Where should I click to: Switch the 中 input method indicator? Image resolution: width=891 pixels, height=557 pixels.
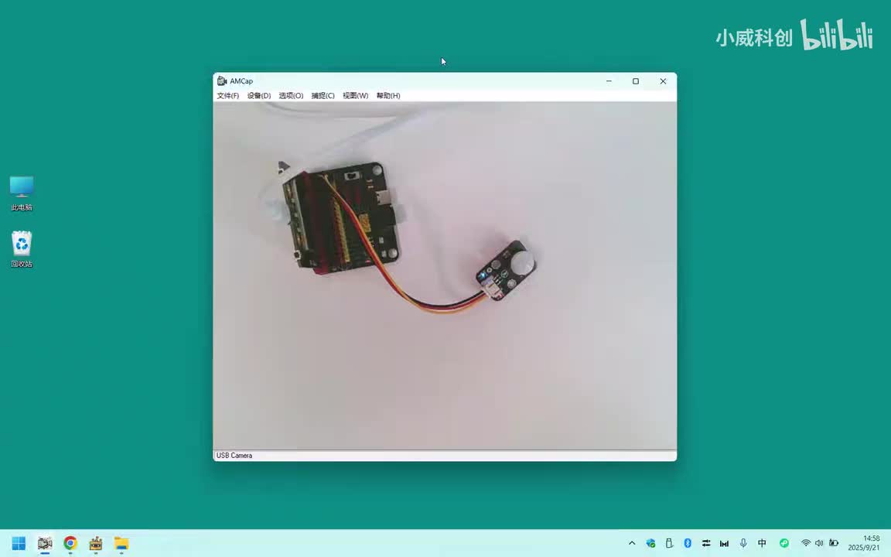pos(762,543)
